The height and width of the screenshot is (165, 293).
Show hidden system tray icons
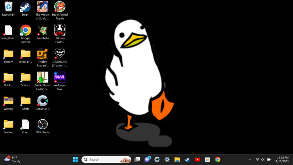pyautogui.click(x=250, y=159)
